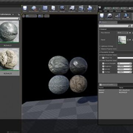Click the Cinematics toolbar icon
Viewport: 133px width, 133px height.
81,8
